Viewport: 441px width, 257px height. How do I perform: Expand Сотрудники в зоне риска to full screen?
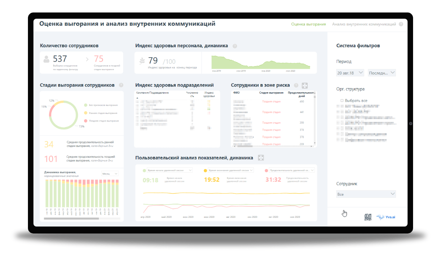click(x=305, y=85)
